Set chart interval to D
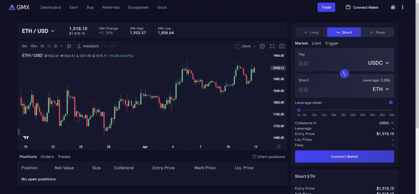419x194 pixels. (55, 46)
